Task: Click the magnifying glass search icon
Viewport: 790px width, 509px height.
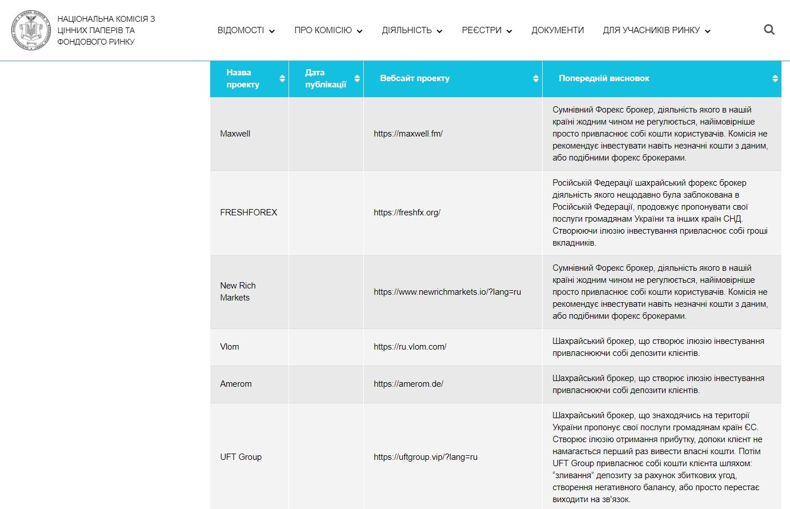Action: coord(769,30)
